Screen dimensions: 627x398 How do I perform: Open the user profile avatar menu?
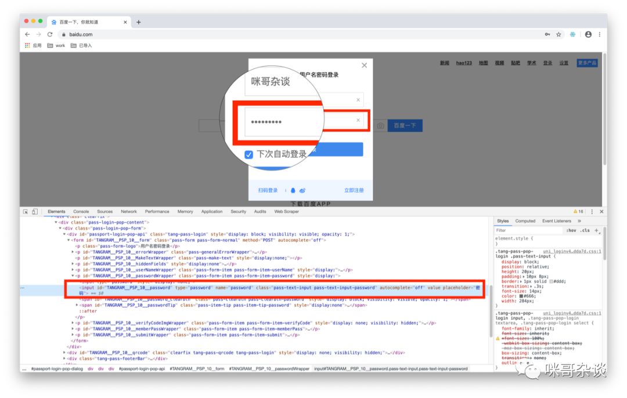click(x=588, y=34)
